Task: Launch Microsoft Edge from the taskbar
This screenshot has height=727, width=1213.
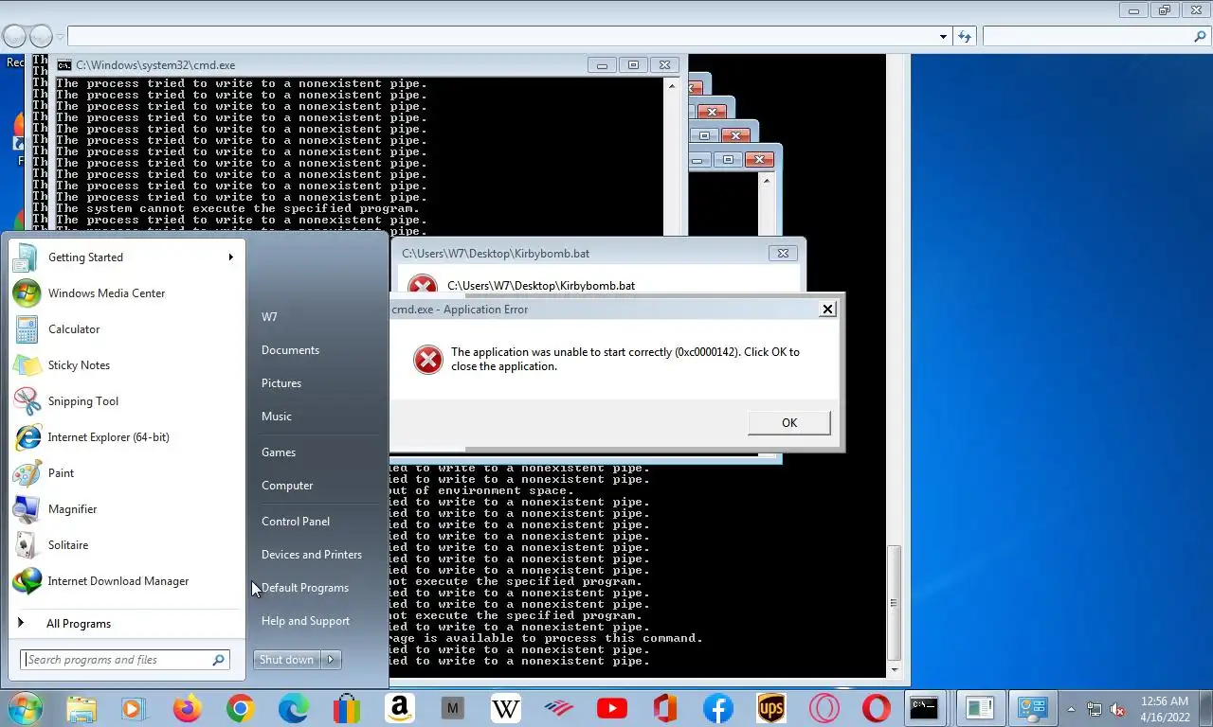Action: point(293,708)
